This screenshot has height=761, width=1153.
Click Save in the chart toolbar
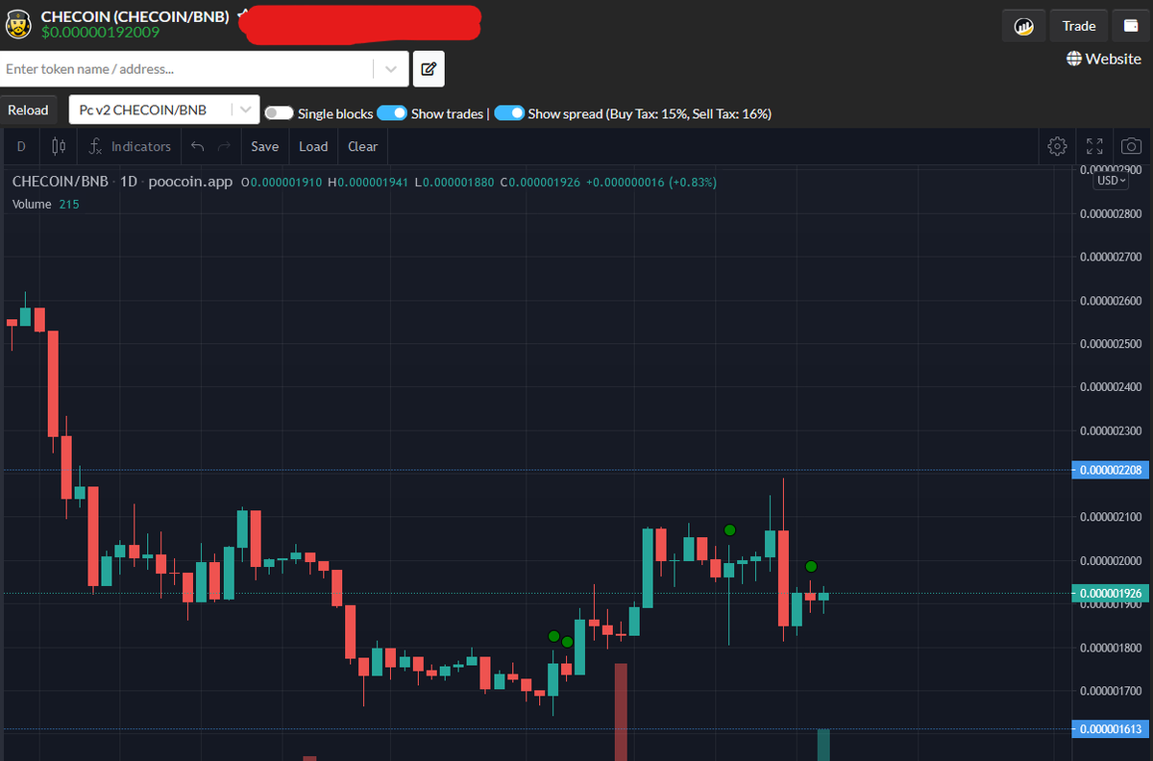(264, 146)
